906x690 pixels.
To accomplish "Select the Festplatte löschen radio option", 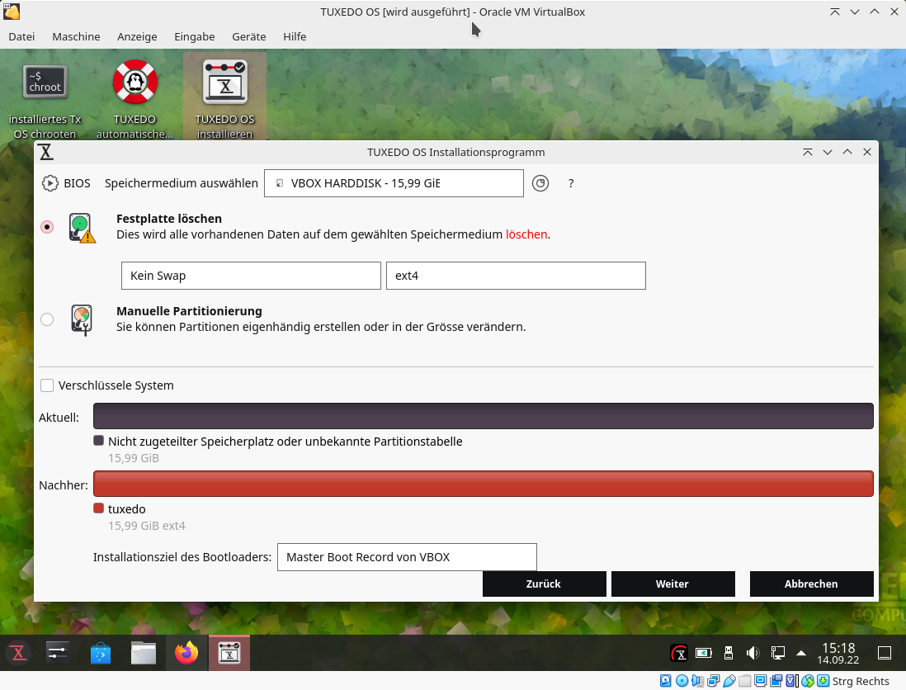I will [x=47, y=227].
